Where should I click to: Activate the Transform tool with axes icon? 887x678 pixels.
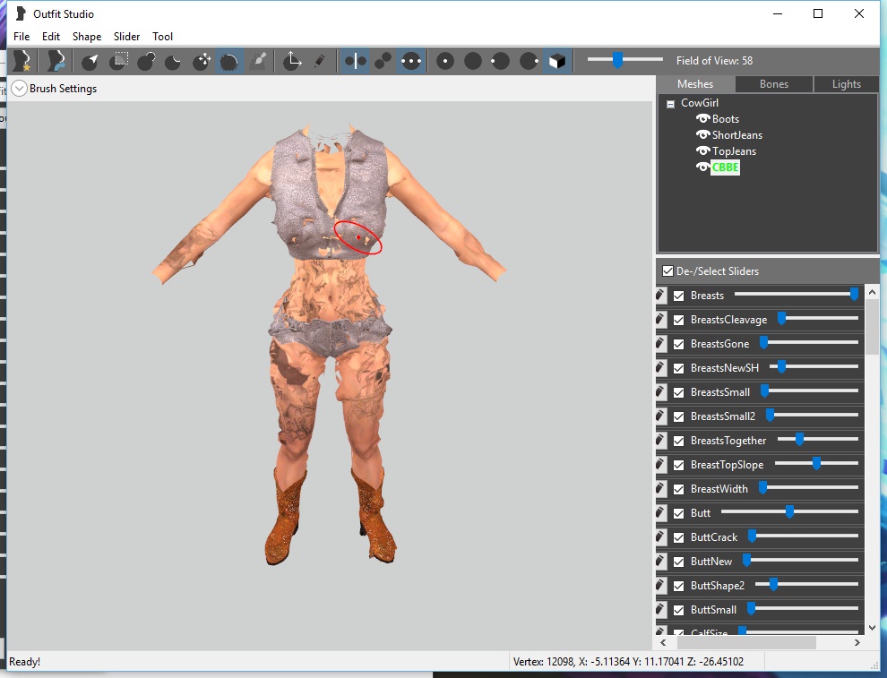point(292,61)
